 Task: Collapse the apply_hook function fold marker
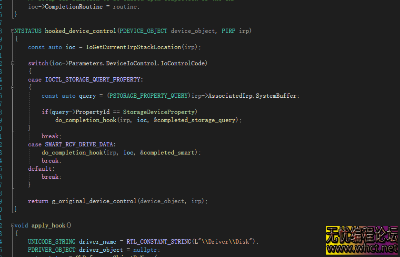(13, 226)
